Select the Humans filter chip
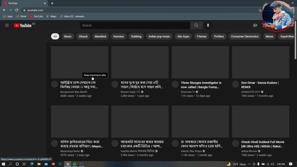 (x=119, y=36)
